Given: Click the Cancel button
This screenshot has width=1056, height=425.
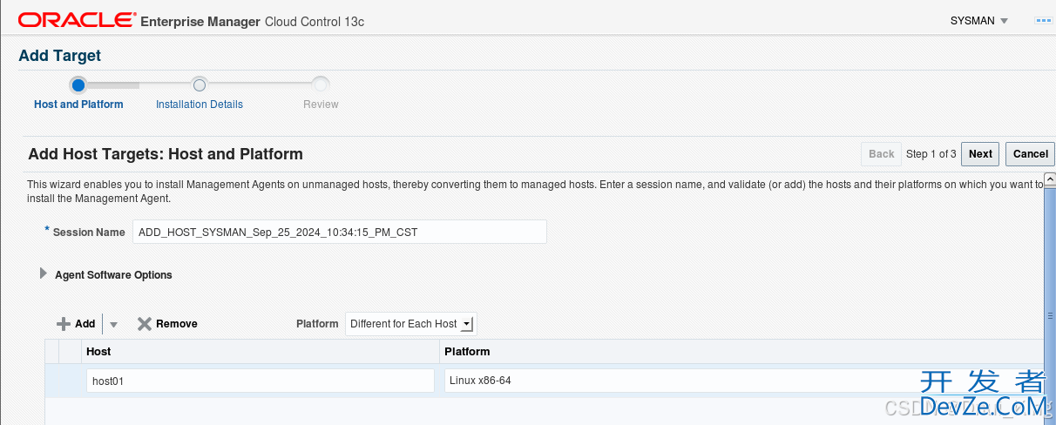Looking at the screenshot, I should [1031, 154].
